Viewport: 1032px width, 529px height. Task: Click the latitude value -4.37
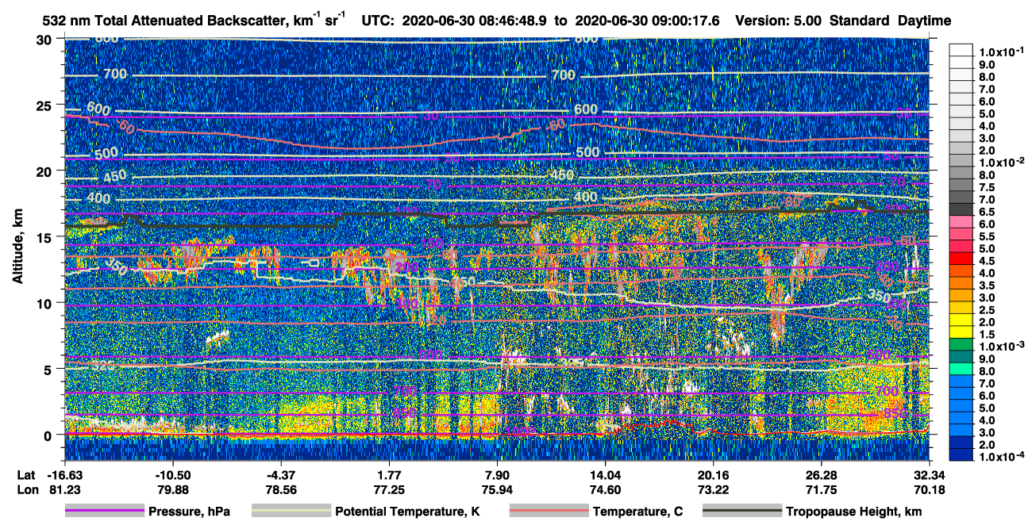tap(280, 475)
